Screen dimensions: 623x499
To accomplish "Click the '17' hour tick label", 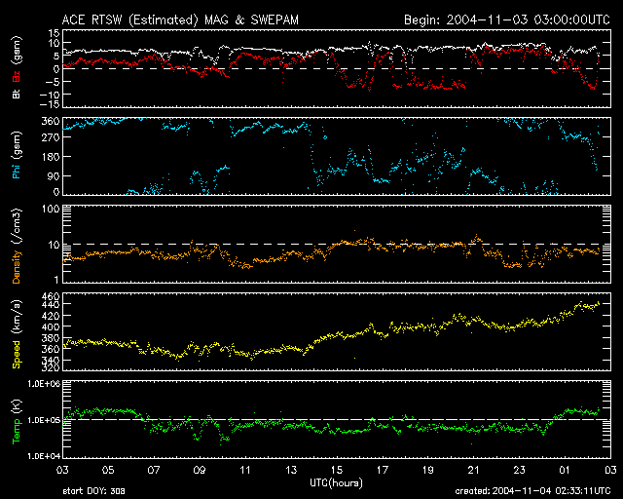I will tap(383, 470).
